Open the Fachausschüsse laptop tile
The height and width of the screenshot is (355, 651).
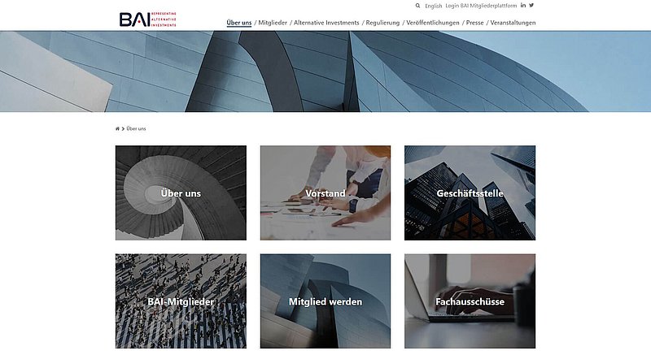[470, 301]
